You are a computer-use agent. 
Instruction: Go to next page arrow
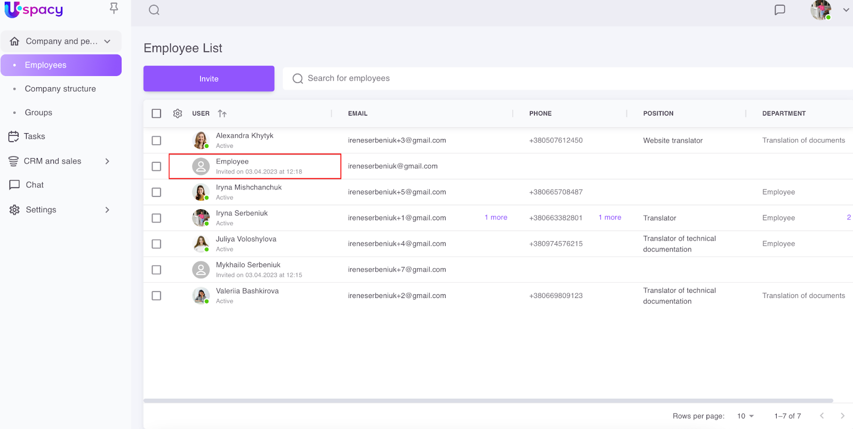pos(842,416)
